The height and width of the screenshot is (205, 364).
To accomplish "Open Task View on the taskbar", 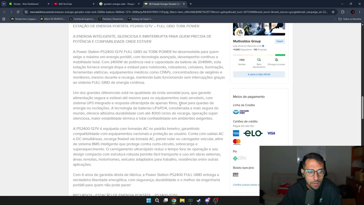I will [x=166, y=200].
